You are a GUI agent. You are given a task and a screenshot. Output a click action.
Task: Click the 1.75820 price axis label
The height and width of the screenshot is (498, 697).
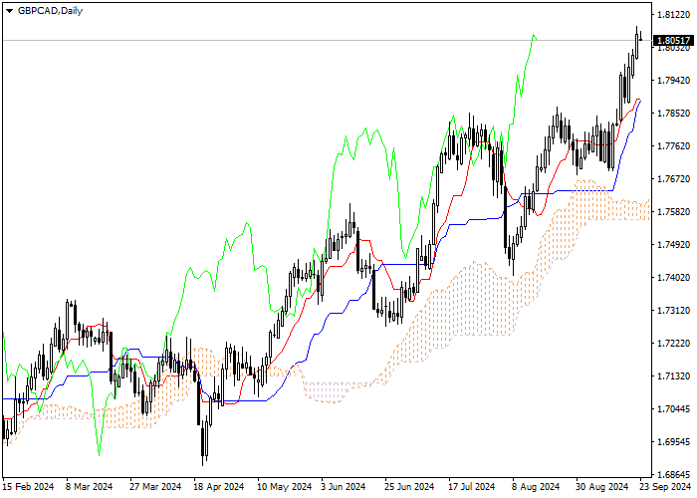coord(673,211)
